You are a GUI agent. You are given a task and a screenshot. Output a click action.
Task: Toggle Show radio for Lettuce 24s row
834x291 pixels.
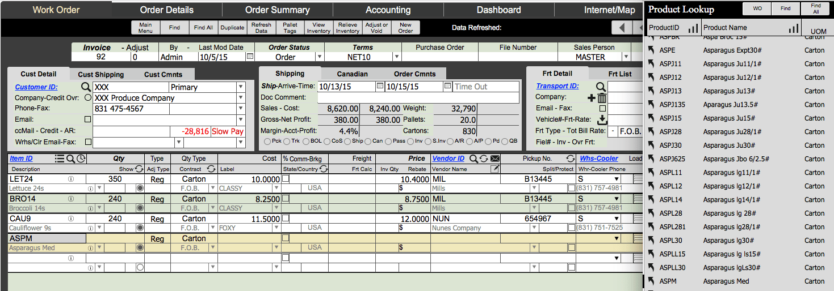(140, 188)
